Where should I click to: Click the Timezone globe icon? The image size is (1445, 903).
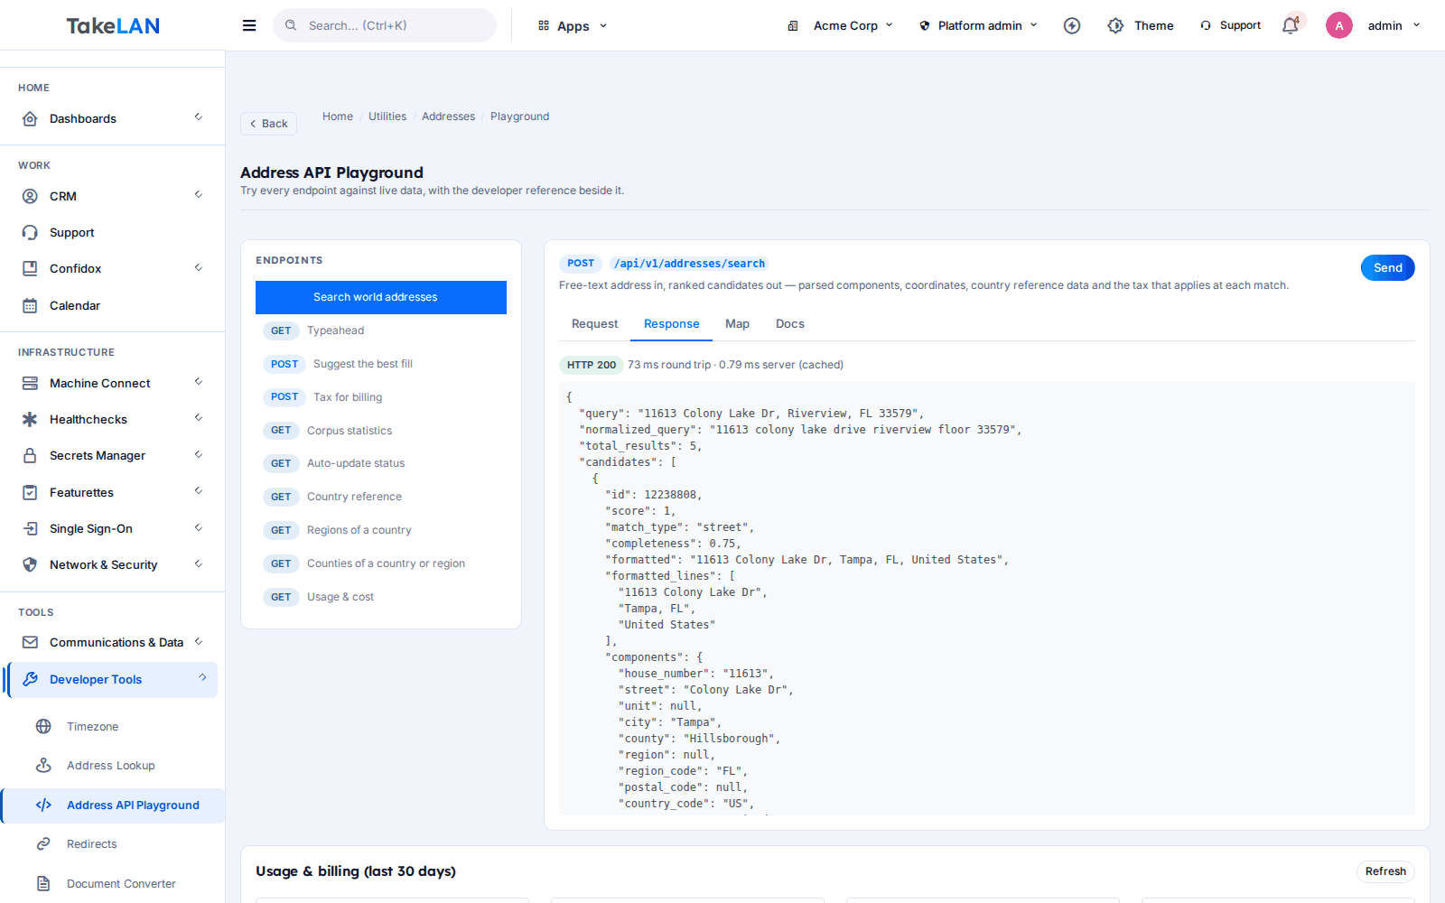pyautogui.click(x=43, y=726)
